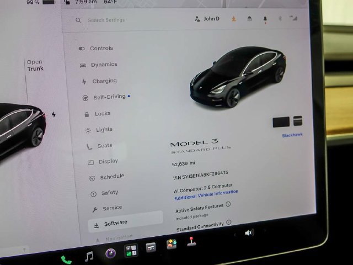
Task: Open the Toybox app icon
Action: click(x=172, y=244)
